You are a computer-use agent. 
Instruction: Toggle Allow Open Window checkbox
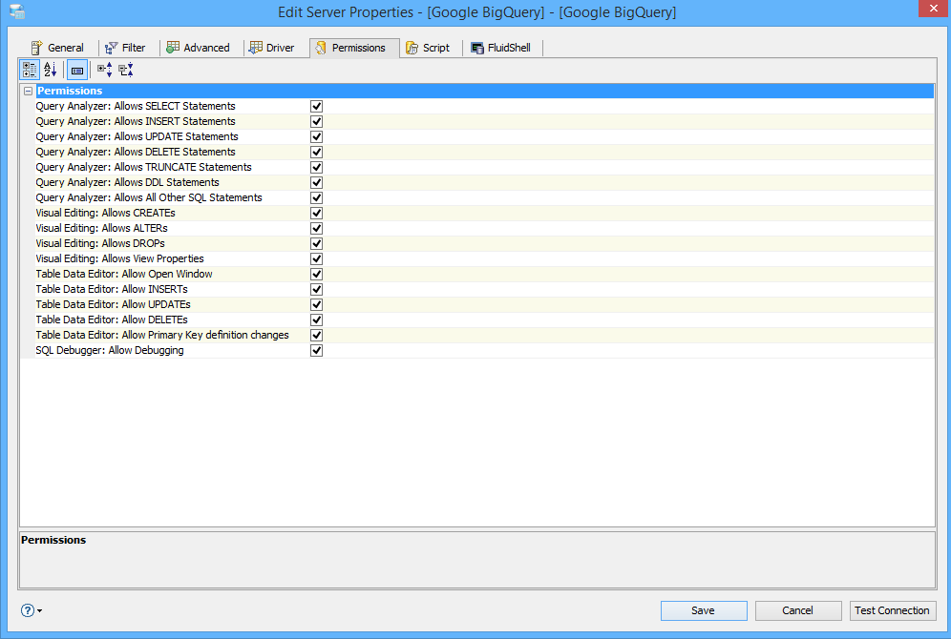[x=317, y=275]
